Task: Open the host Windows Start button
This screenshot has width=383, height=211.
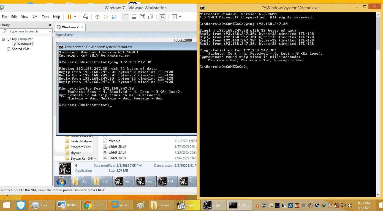Action: [x=6, y=205]
